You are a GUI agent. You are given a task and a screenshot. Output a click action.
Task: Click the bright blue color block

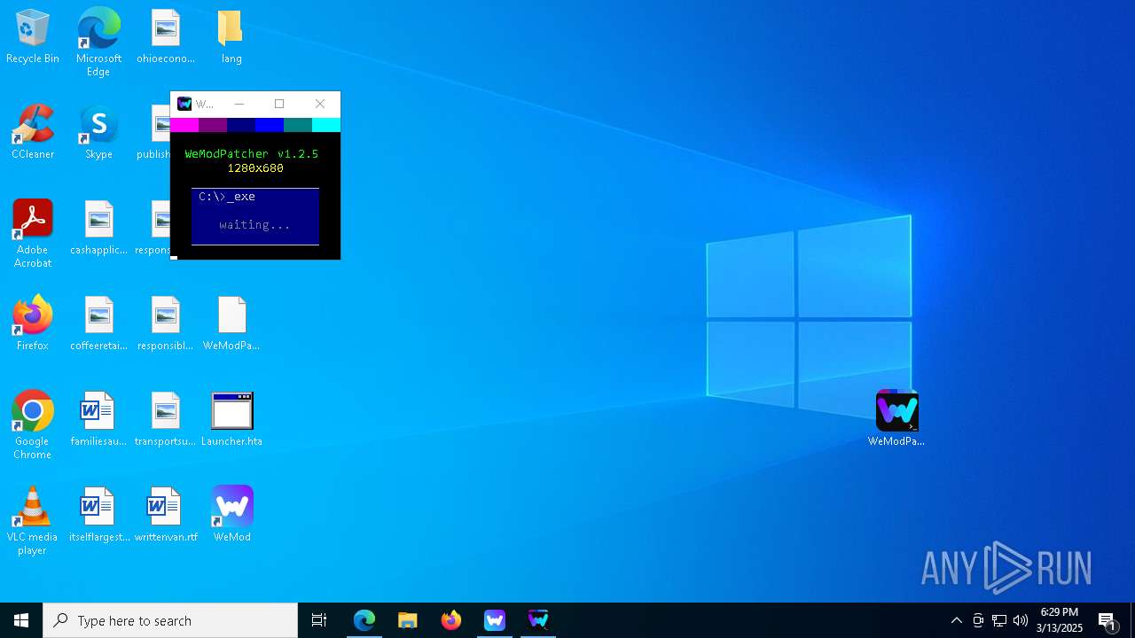270,125
